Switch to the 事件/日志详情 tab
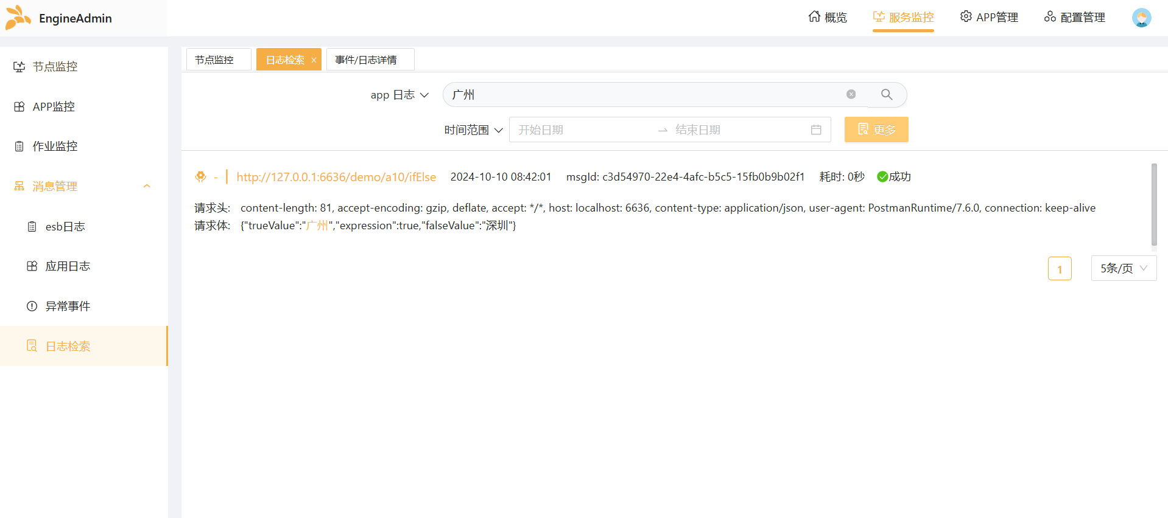This screenshot has width=1168, height=518. pyautogui.click(x=370, y=60)
